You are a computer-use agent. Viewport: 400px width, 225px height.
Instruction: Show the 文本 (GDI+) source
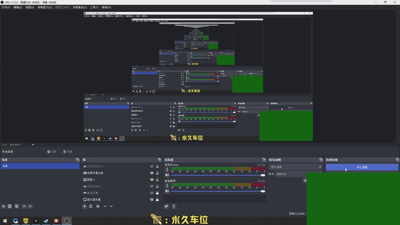tap(152, 186)
